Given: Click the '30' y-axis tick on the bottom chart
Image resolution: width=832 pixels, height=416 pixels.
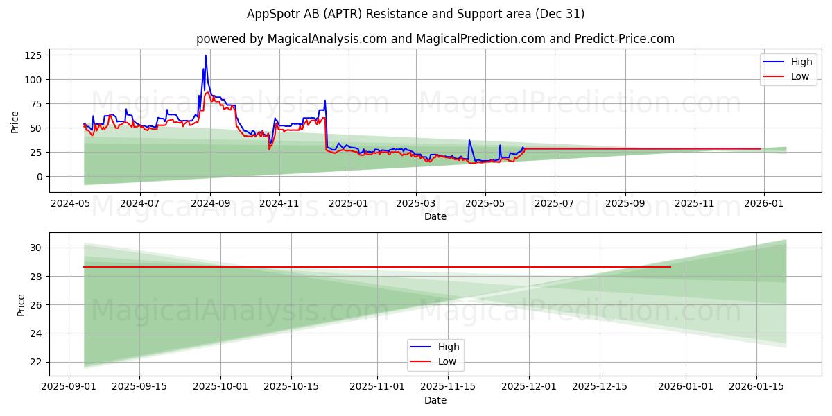Looking at the screenshot, I should coord(38,248).
